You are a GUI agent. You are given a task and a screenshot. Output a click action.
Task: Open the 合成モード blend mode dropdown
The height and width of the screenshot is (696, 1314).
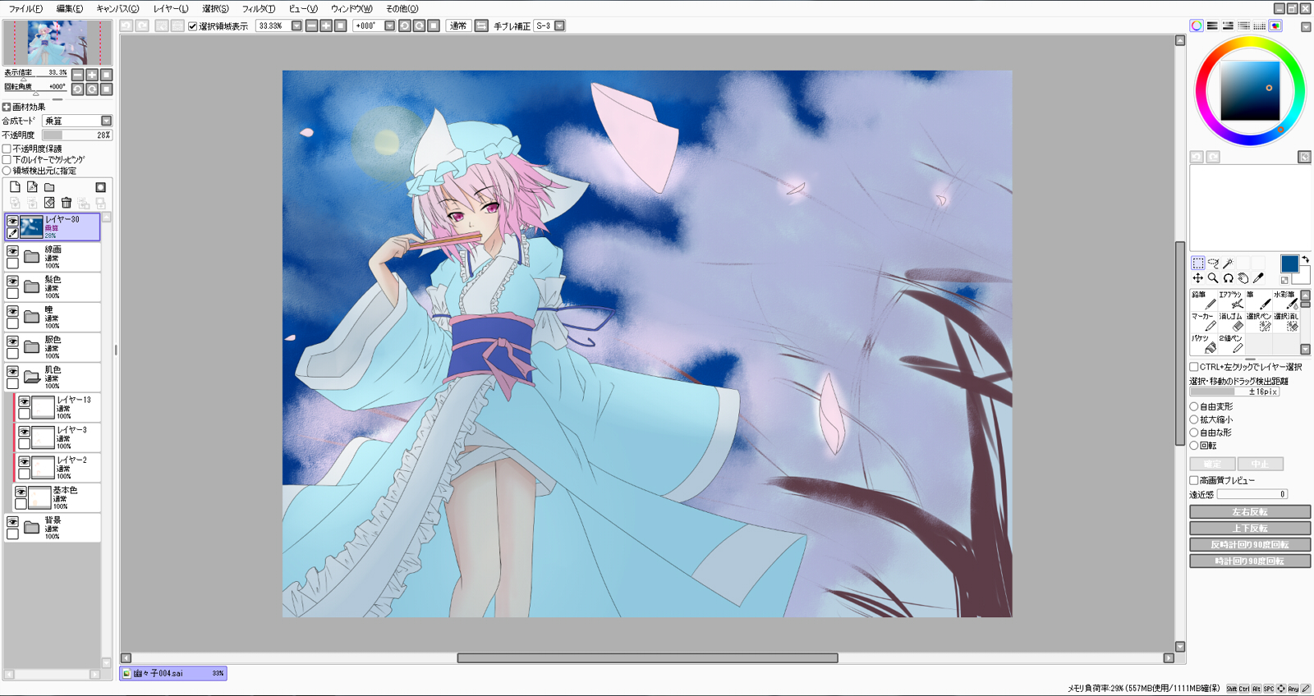click(106, 121)
